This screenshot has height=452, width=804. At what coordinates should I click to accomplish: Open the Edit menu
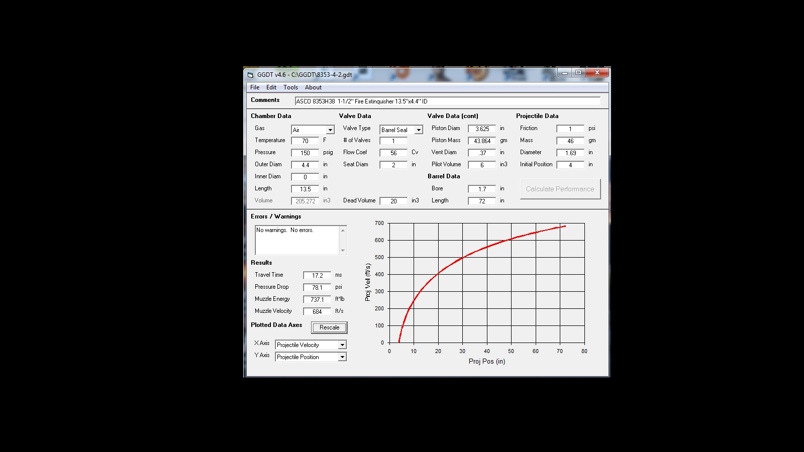click(271, 87)
